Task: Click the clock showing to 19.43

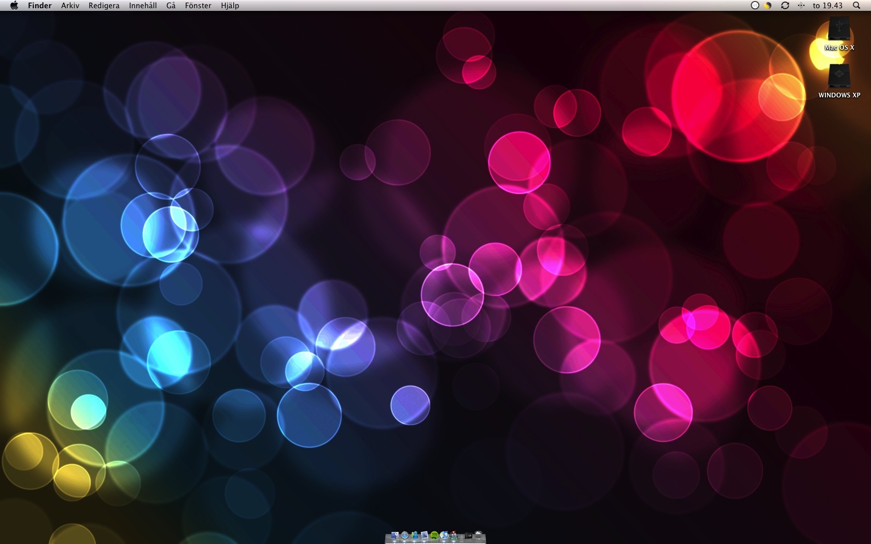Action: 827,5
